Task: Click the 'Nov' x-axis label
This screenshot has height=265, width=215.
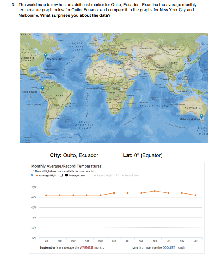Action: point(182,241)
